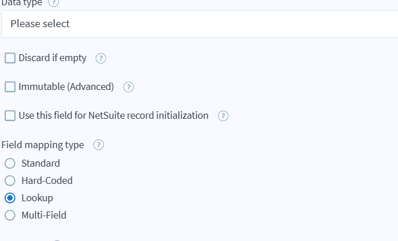Screen dimensions: 398x241
Task: Click help icon beside Discard if empty
Action: pos(101,58)
